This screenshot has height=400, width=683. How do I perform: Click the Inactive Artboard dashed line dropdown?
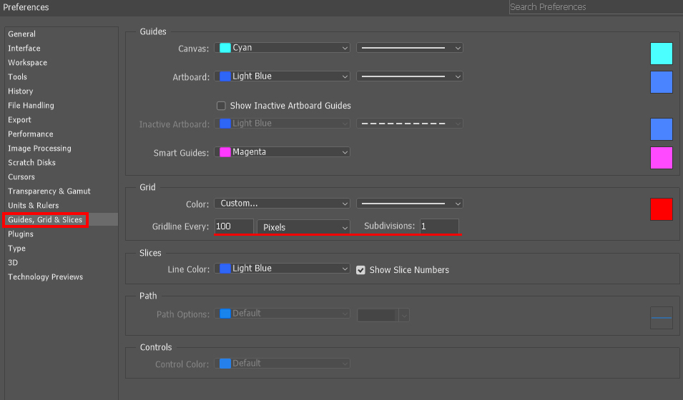410,124
